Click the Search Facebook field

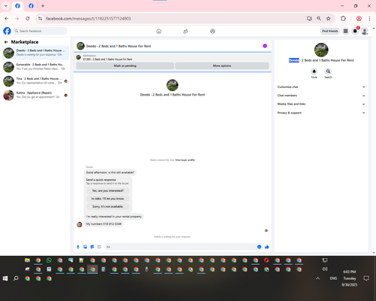40,31
